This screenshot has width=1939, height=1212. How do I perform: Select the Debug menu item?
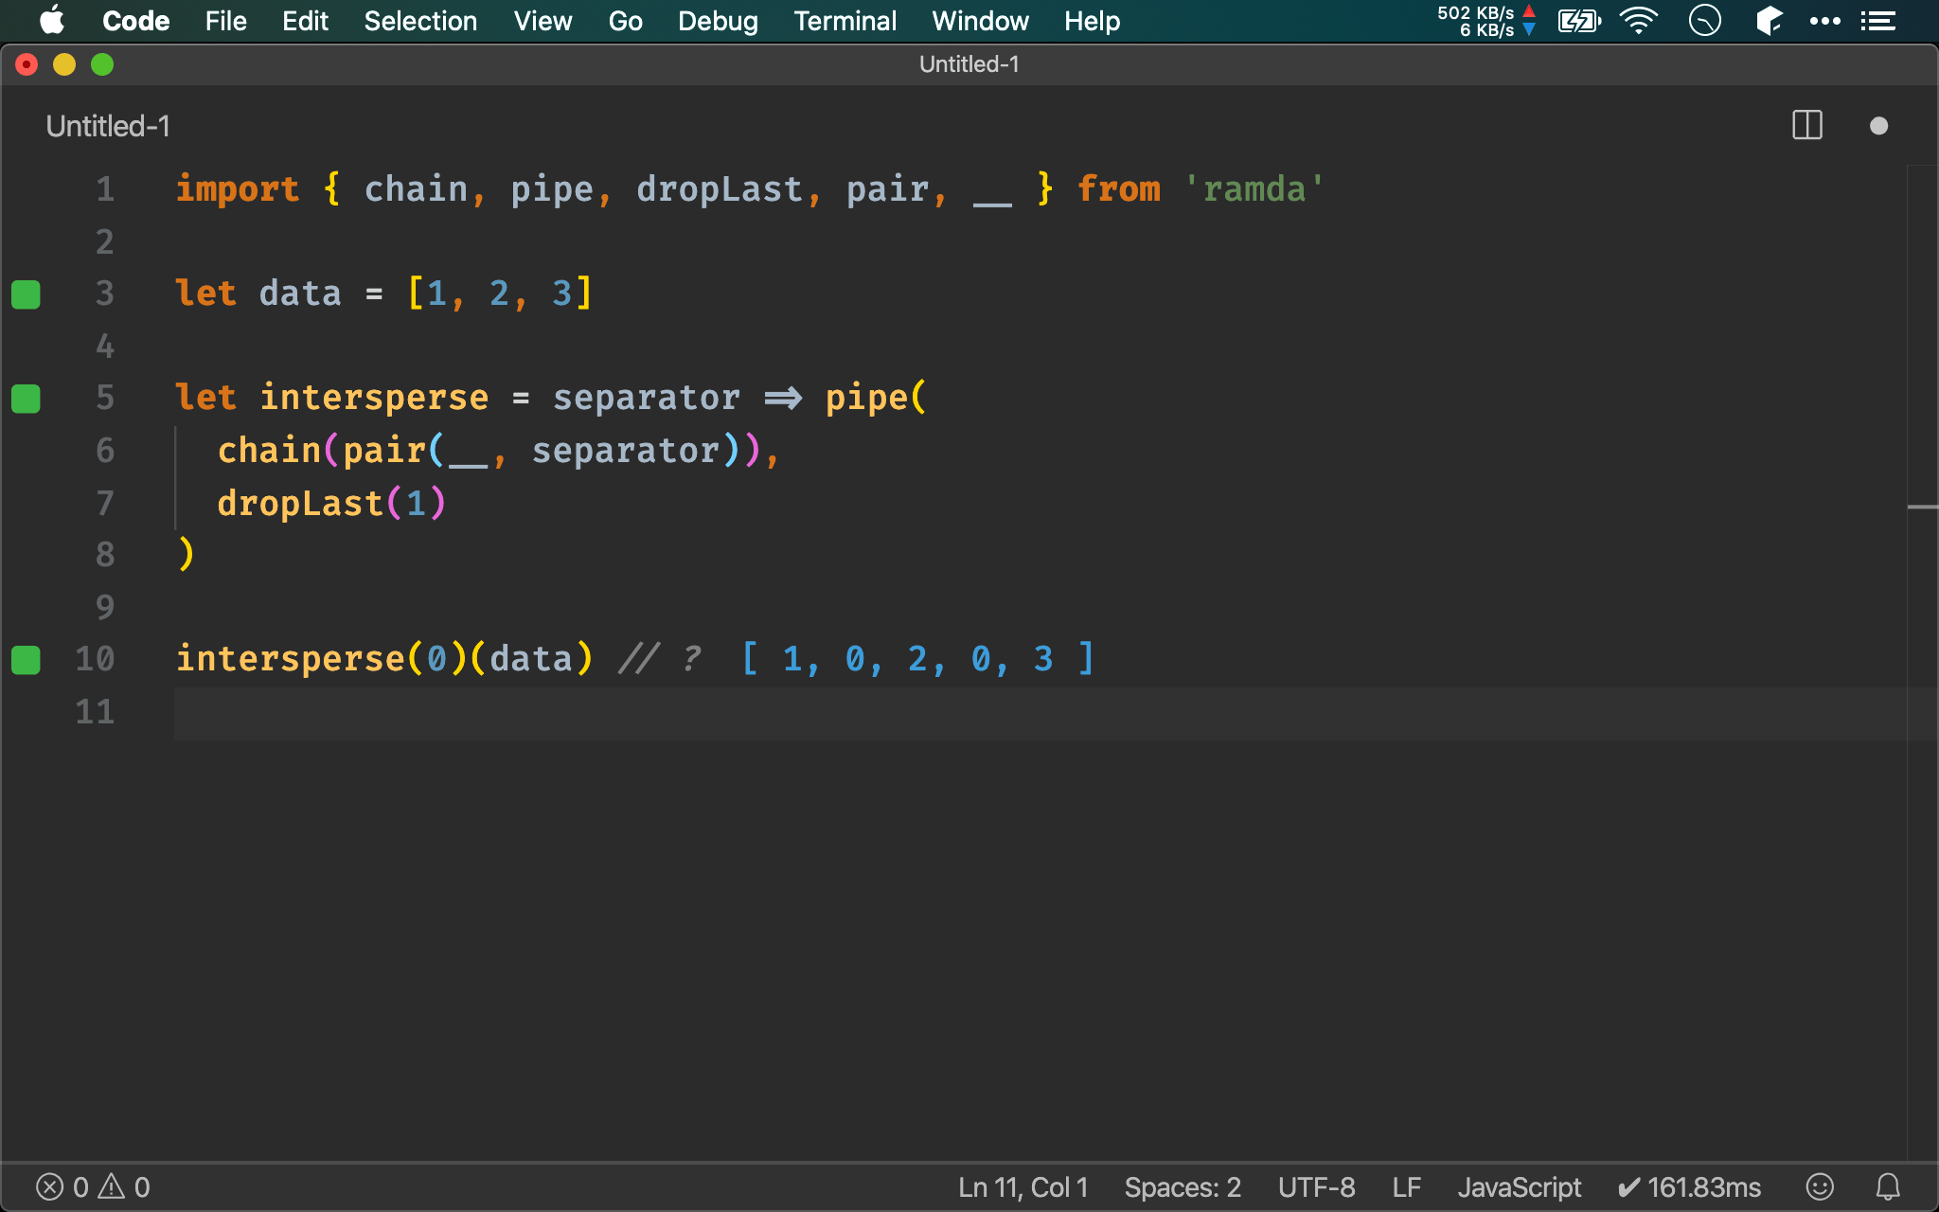718,20
